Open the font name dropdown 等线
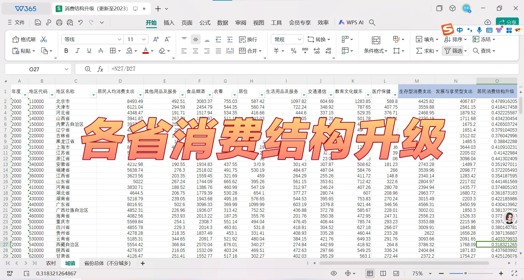Viewport: 524px width, 280px height. coord(119,40)
